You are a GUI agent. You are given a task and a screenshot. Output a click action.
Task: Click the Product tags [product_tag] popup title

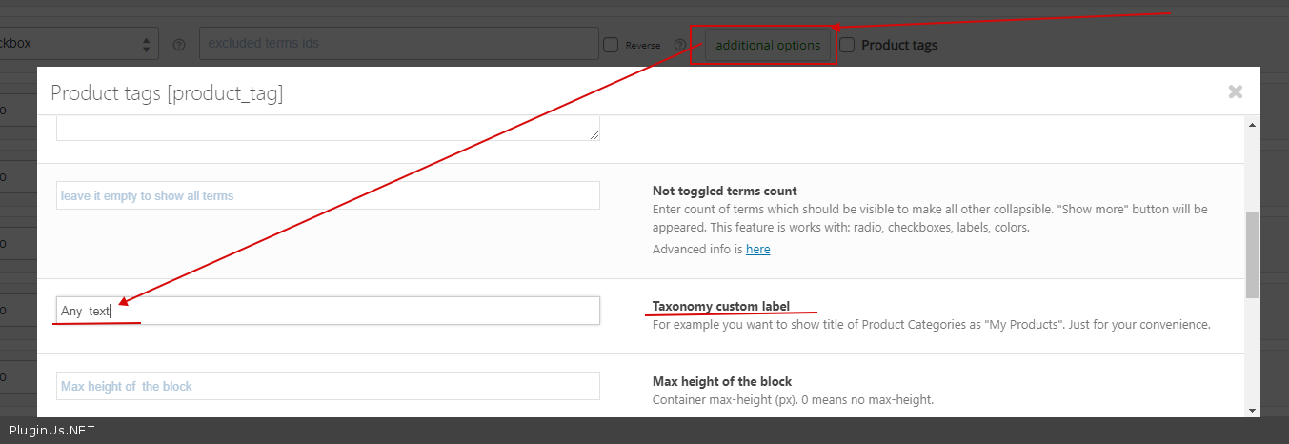[167, 93]
